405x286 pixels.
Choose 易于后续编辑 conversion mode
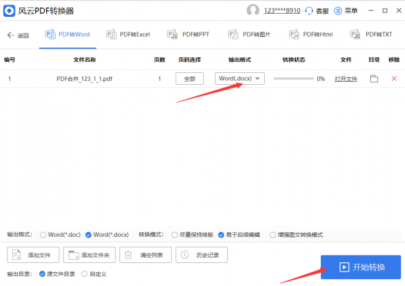[x=221, y=235]
